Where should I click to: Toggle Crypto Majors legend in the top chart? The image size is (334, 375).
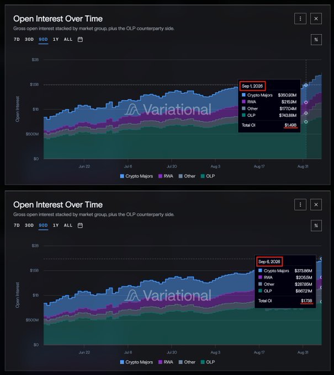[136, 176]
